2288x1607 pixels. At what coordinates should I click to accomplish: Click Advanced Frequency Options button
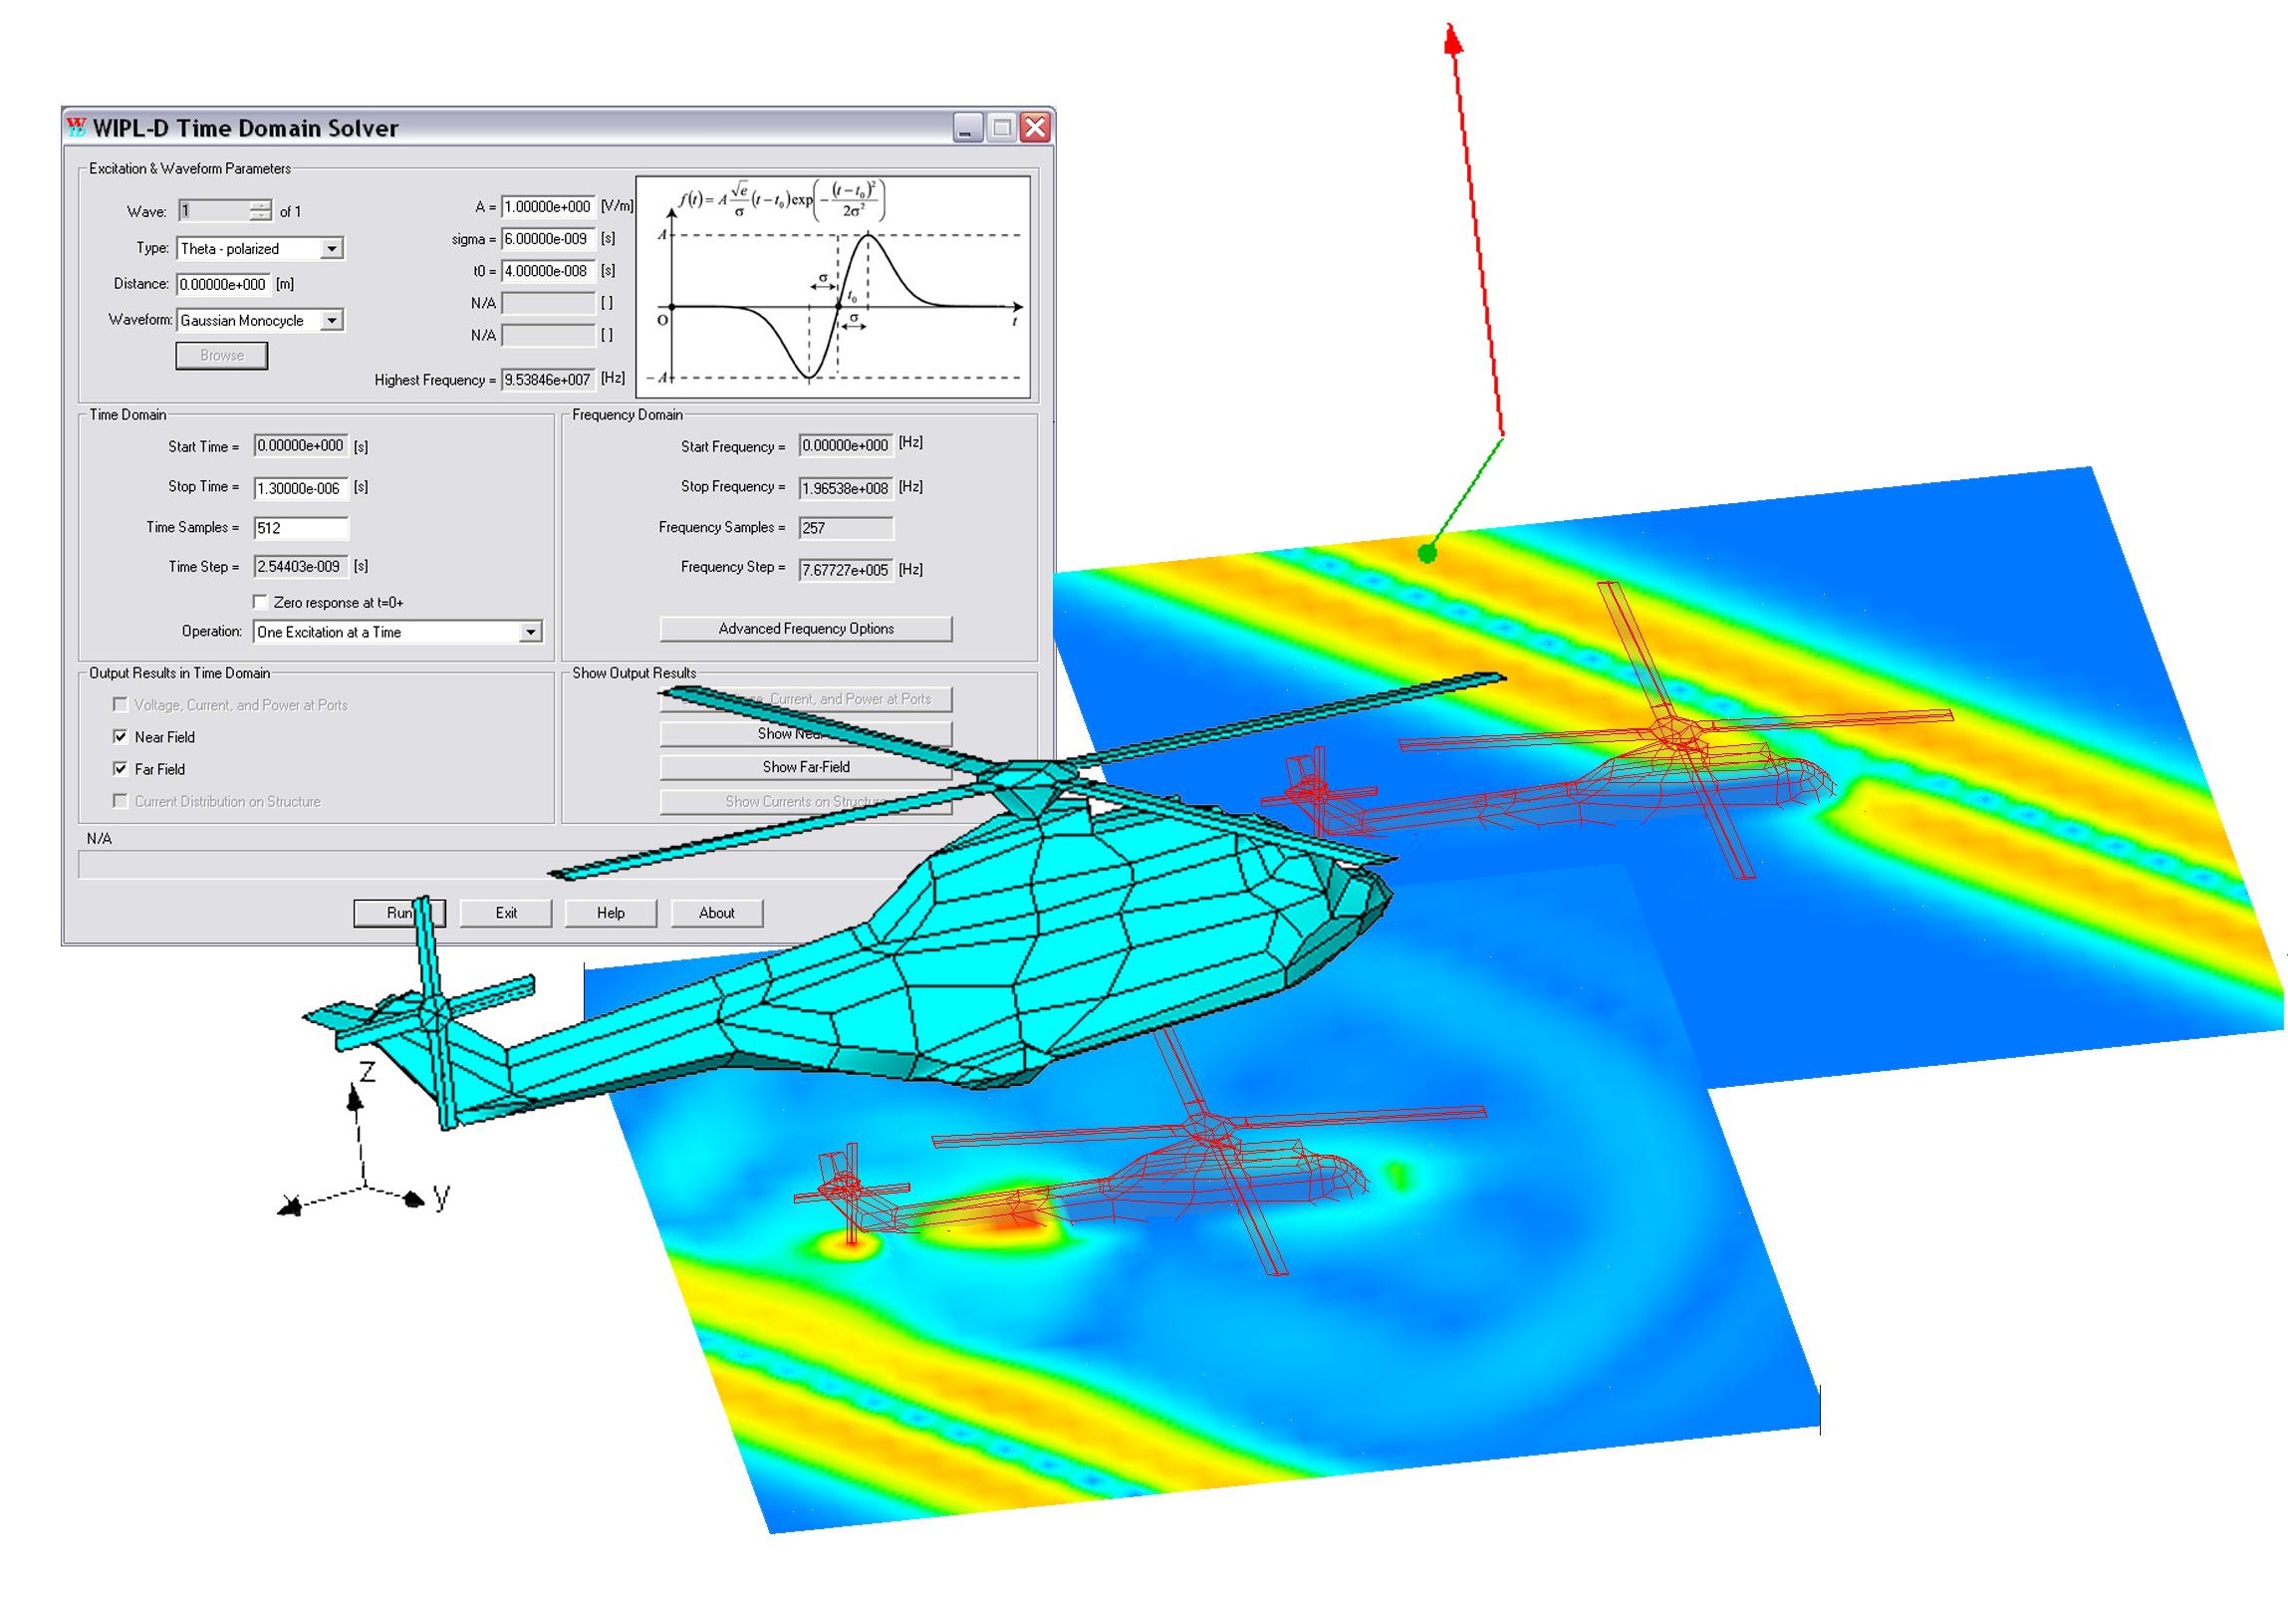(805, 629)
